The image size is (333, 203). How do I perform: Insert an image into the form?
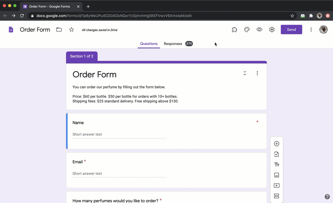(277, 175)
